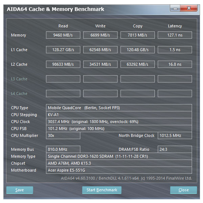Click L2 Cache Latency 16.8 ns

[175, 64]
